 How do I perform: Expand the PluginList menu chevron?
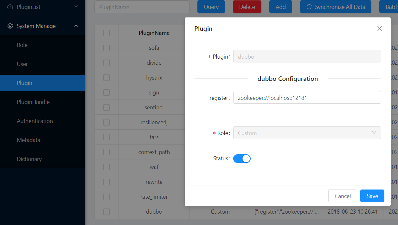[x=76, y=7]
